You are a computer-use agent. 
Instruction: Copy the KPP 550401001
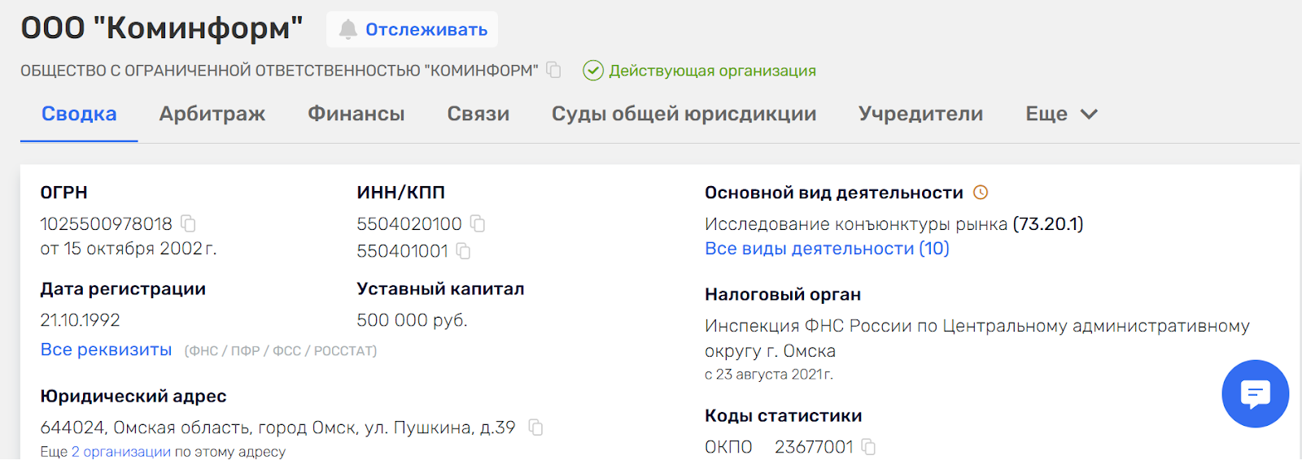(463, 250)
